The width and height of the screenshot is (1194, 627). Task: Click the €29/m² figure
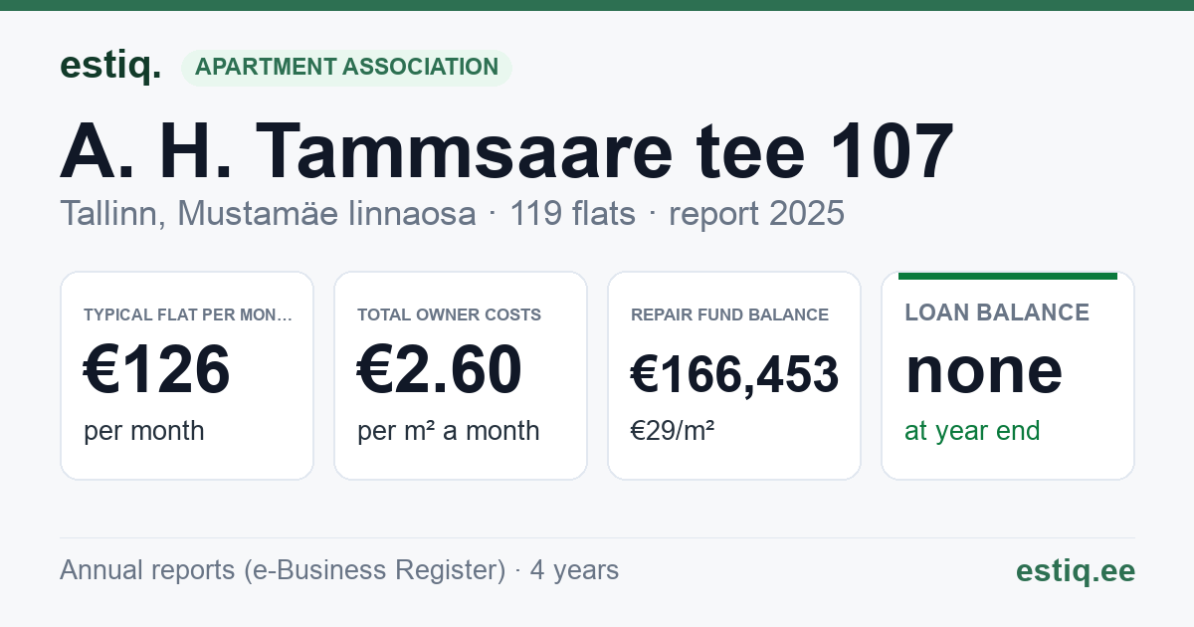[673, 431]
